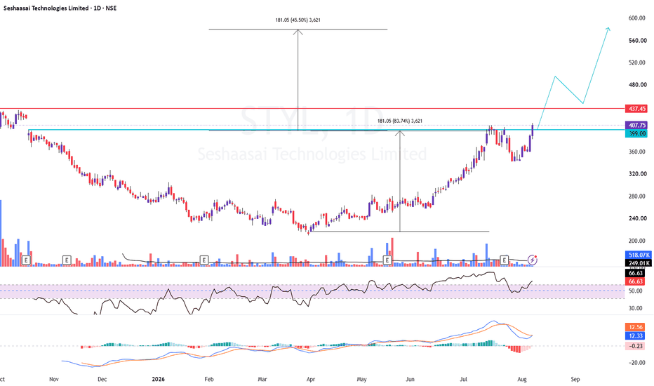Click the black 66.63 RSI label

pos(635,273)
